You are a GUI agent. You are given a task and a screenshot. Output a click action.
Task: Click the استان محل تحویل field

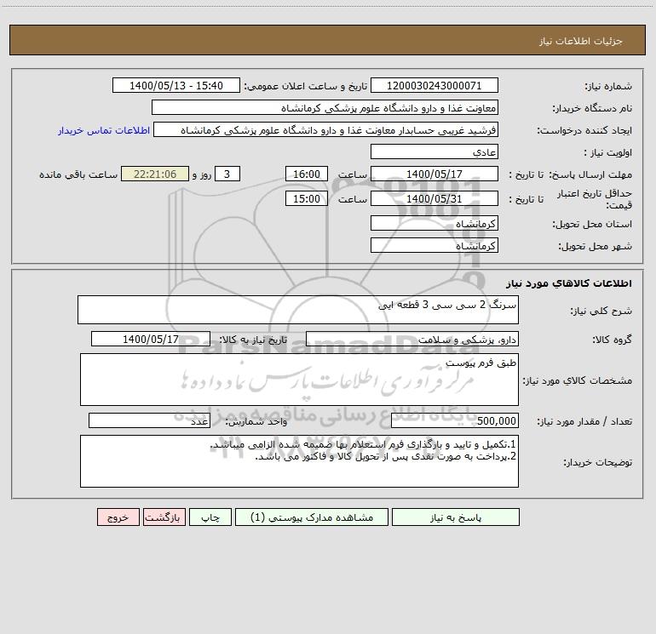pos(434,223)
